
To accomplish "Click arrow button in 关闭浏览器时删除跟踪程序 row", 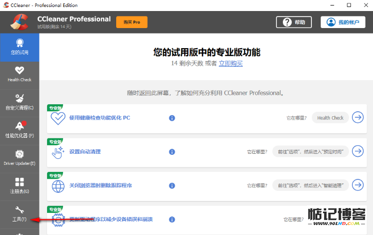I will coord(358,185).
